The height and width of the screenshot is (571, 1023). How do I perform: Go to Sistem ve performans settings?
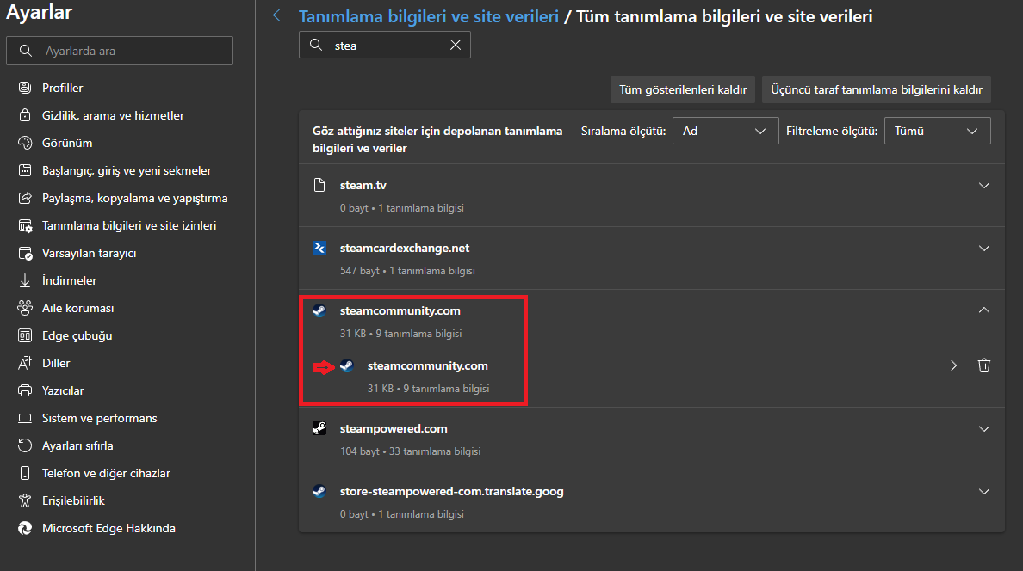click(100, 418)
